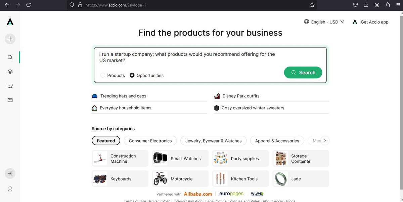
Task: Start a new chat with the plus icon
Action: 10,39
